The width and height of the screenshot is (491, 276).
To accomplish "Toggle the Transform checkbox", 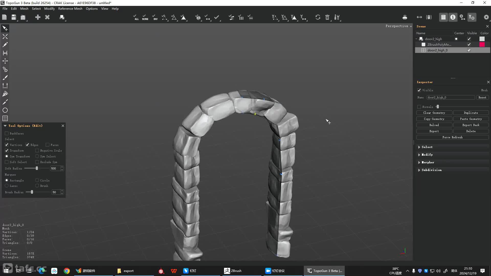I will pyautogui.click(x=7, y=151).
